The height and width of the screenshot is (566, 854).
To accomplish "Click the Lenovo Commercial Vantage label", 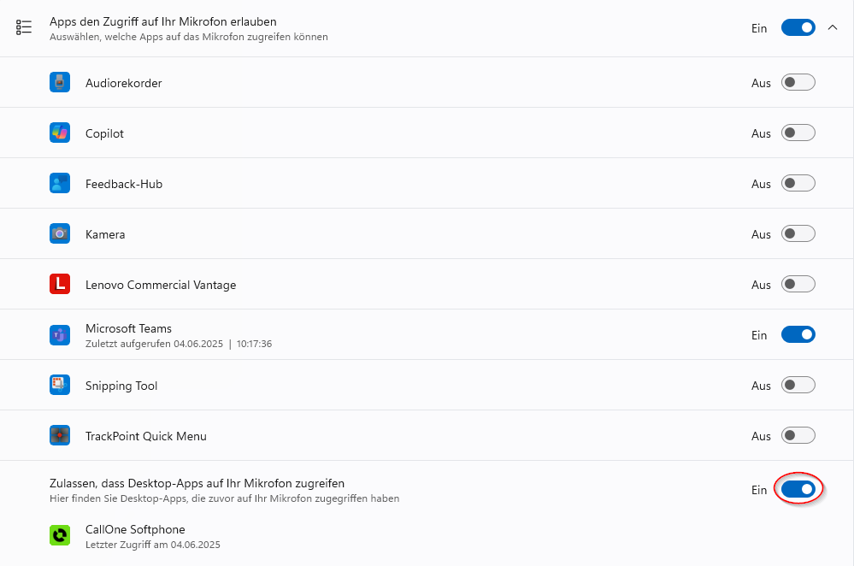I will coord(161,285).
